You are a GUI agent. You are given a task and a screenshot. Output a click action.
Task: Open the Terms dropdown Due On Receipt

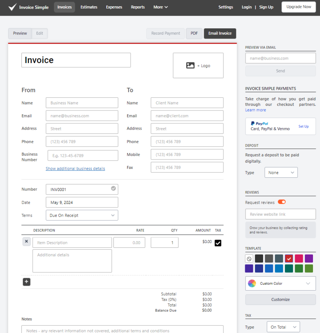click(x=82, y=215)
